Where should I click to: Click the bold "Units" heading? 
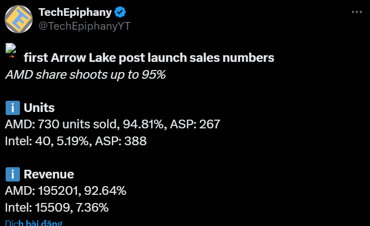(x=39, y=108)
